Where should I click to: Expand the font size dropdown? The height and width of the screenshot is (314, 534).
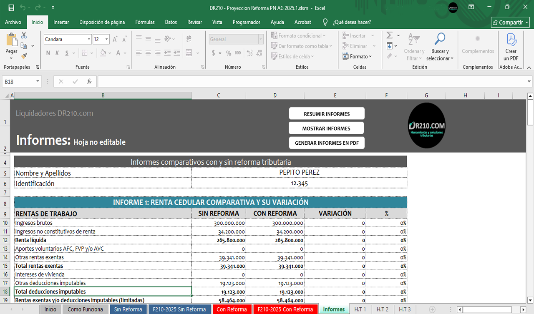tap(107, 39)
